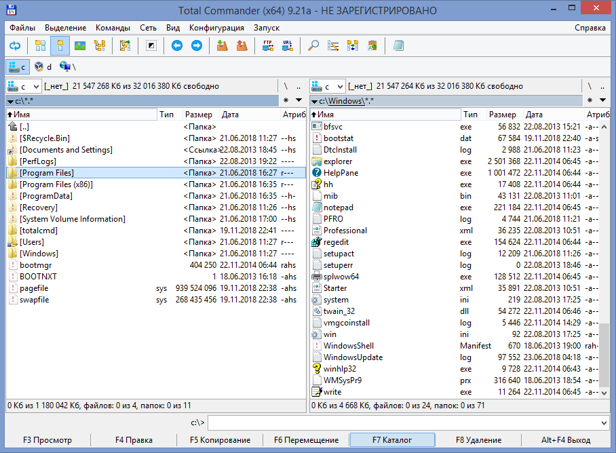The width and height of the screenshot is (616, 453).
Task: Open left panel drive dropdown
Action: 24,86
